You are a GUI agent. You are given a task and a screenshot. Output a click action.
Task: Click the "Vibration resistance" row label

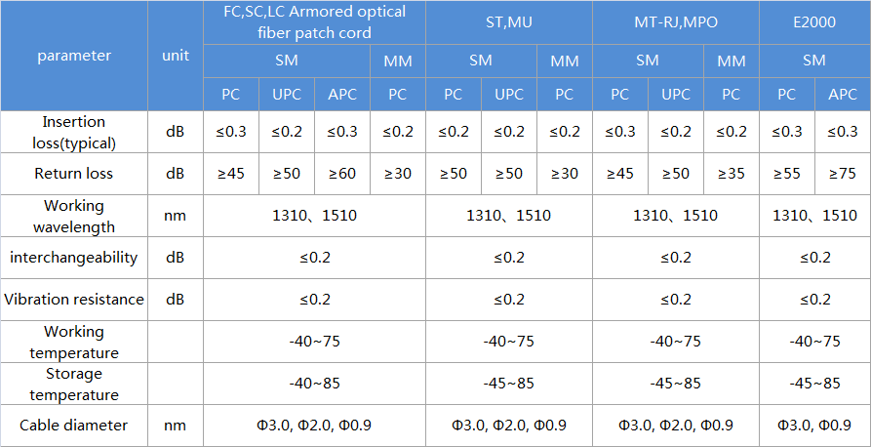(x=74, y=300)
